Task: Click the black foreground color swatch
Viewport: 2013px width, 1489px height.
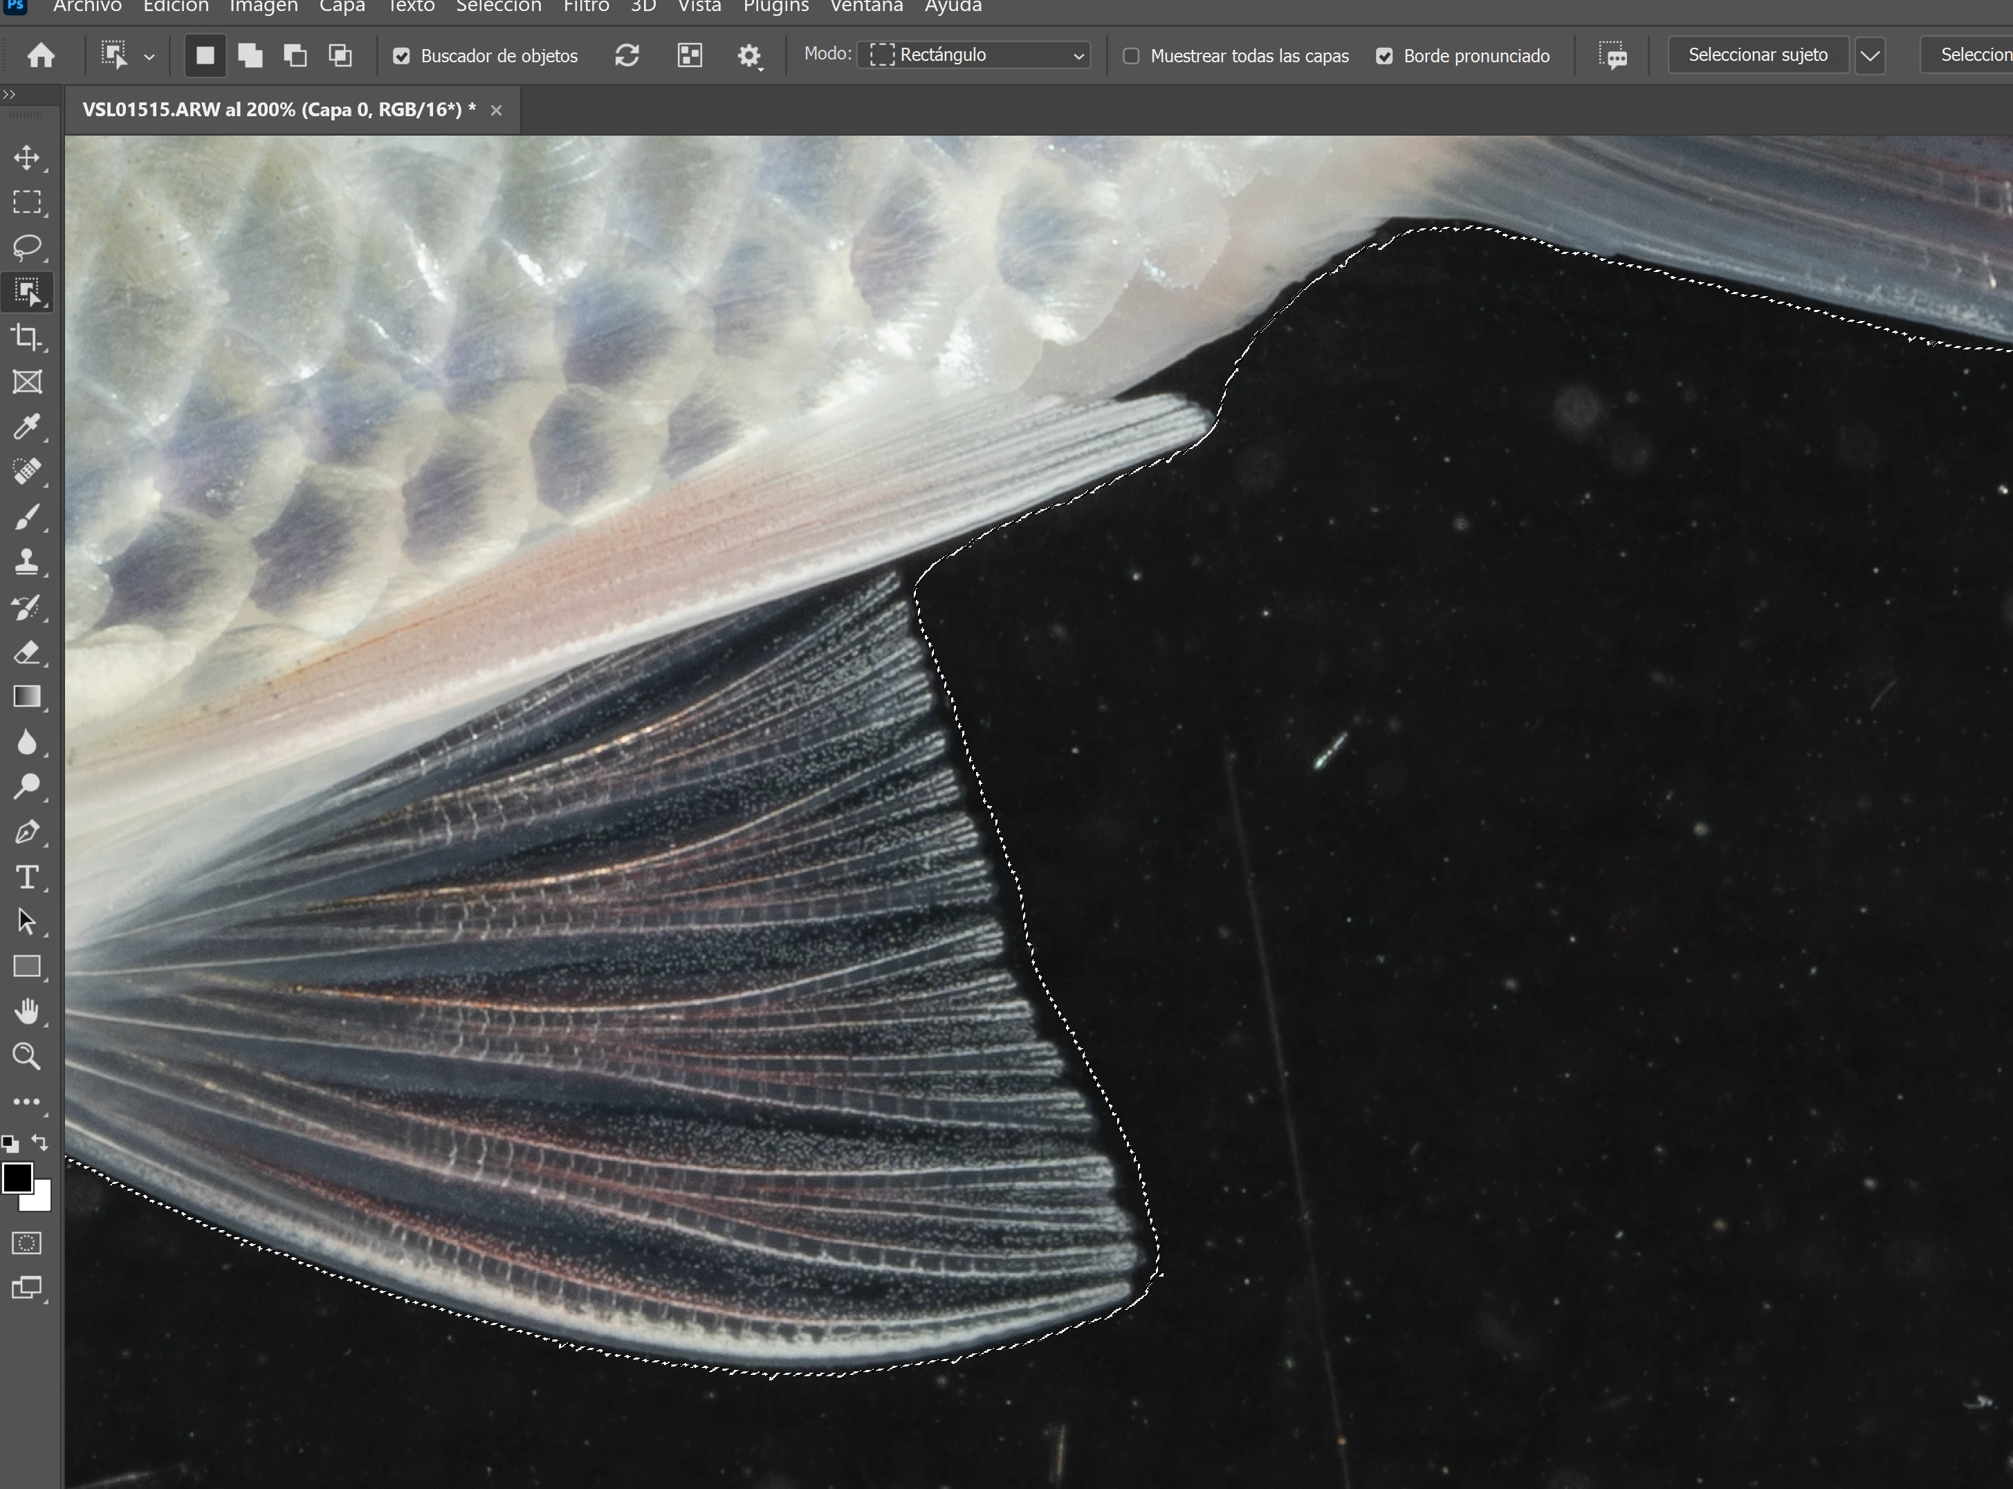Action: pos(17,1177)
